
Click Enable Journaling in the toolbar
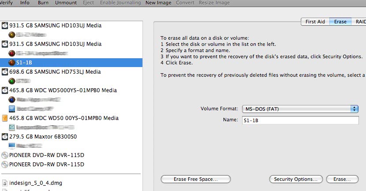[120, 3]
